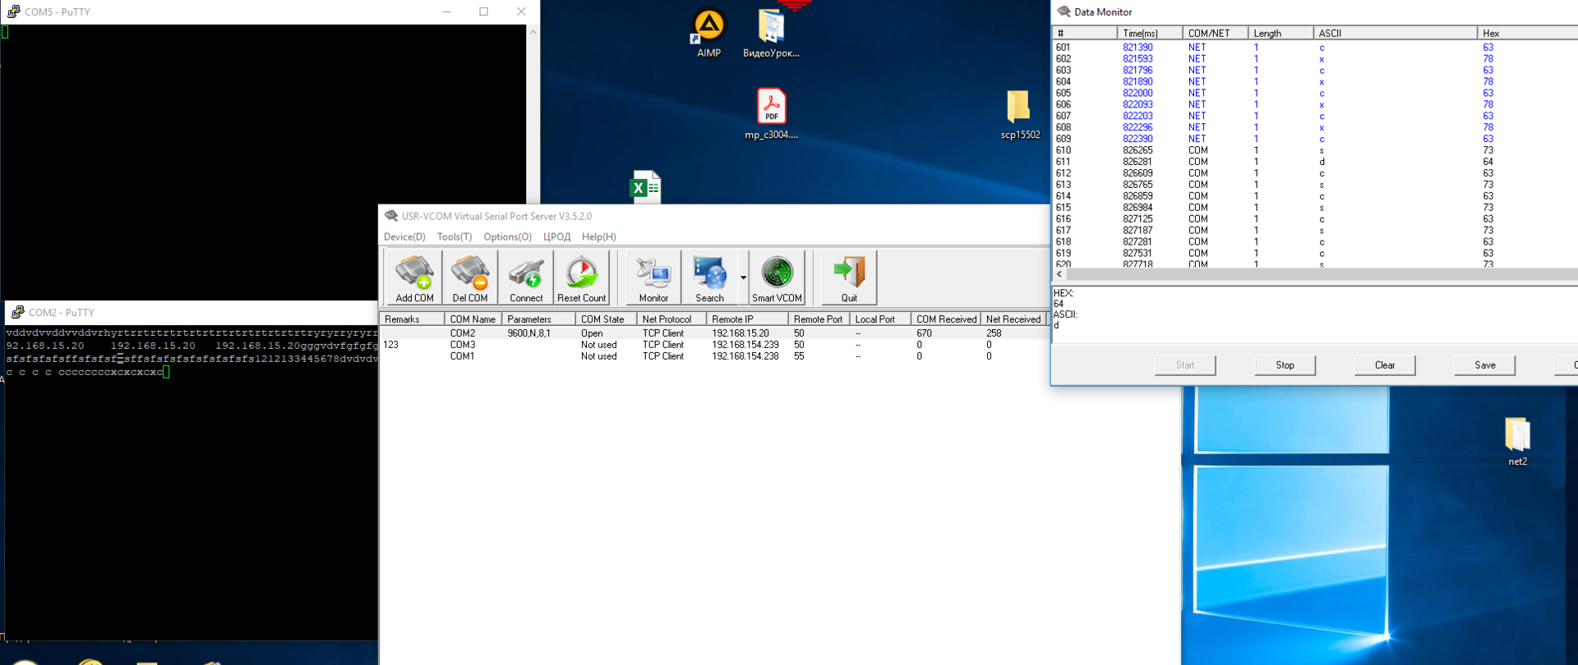Launch Smart VCOM from toolbar
This screenshot has height=665, width=1578.
point(777,278)
